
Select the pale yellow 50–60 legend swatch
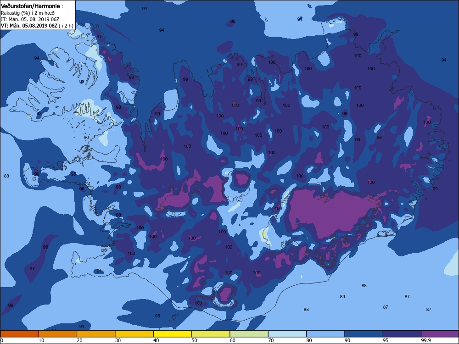point(211,334)
